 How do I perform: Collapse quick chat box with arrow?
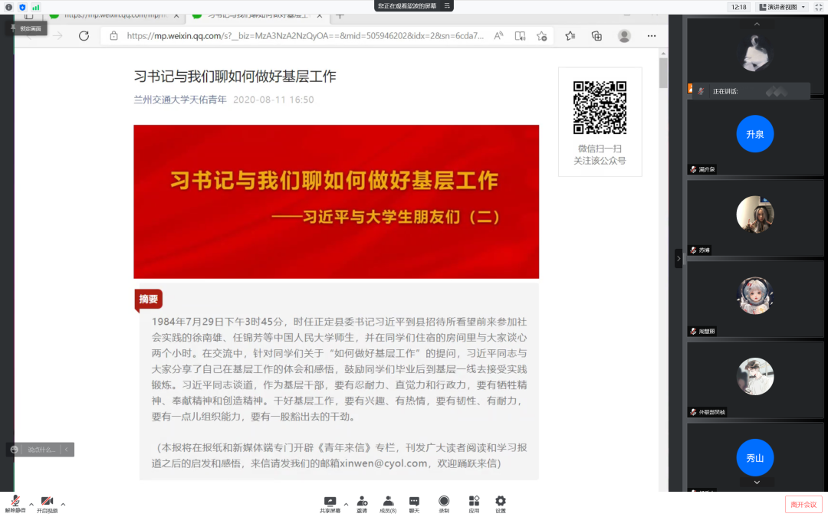click(x=67, y=450)
